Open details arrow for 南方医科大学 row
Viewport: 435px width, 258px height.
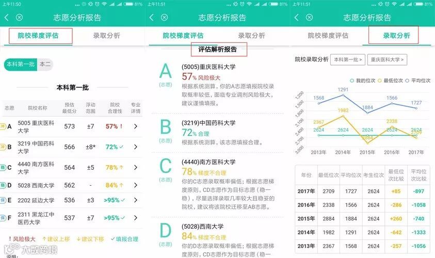click(x=135, y=167)
